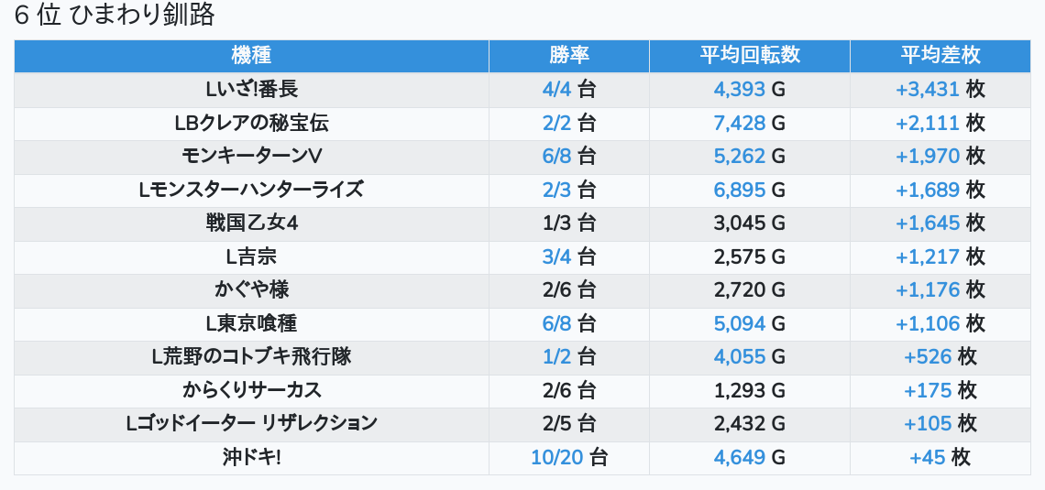Click the 10/20 win rate value

point(557,457)
